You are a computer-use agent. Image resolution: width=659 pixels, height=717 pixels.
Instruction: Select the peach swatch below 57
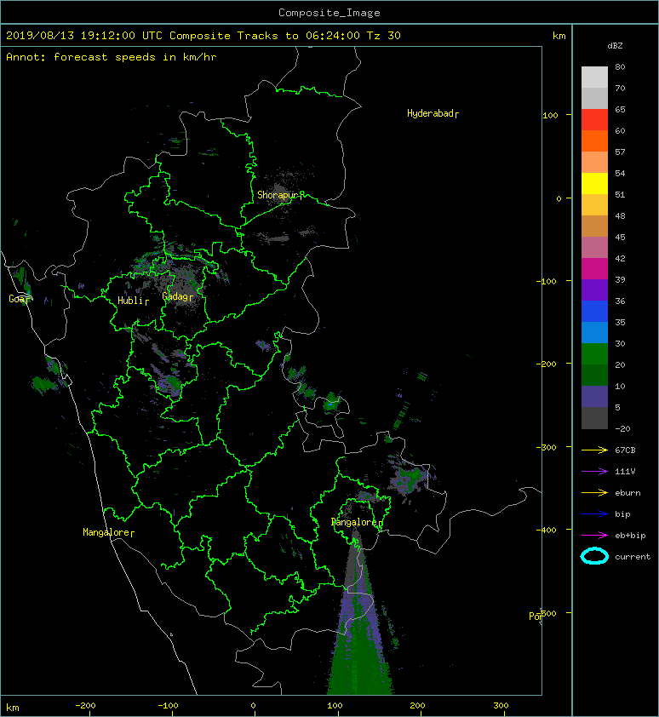(594, 163)
